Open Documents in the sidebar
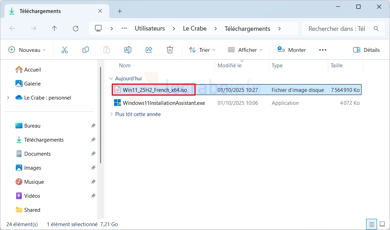 [x=37, y=154]
